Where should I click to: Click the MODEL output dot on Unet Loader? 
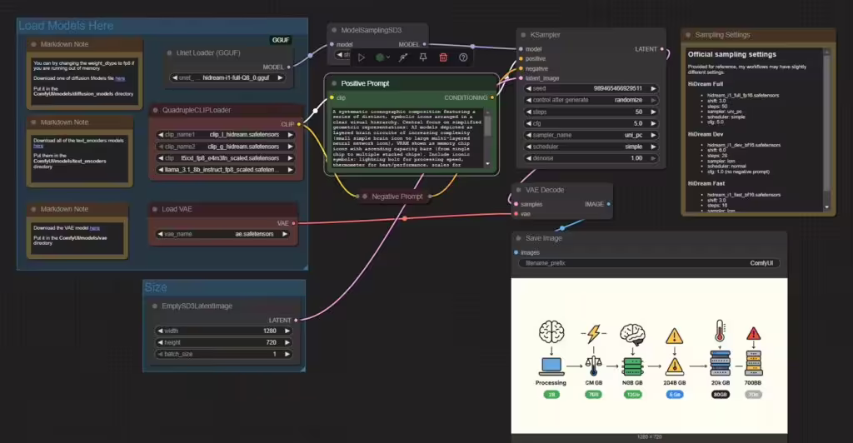coord(289,67)
